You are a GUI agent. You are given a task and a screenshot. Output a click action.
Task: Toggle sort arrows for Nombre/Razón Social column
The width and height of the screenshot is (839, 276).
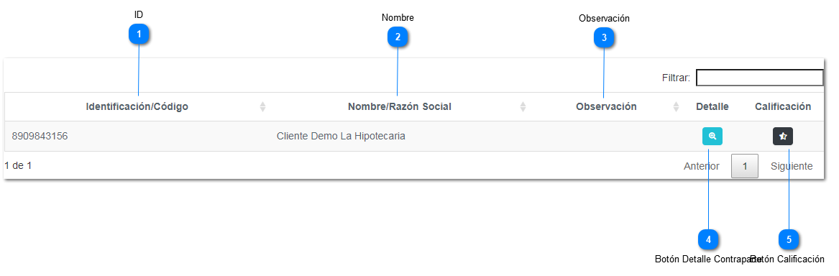[523, 107]
